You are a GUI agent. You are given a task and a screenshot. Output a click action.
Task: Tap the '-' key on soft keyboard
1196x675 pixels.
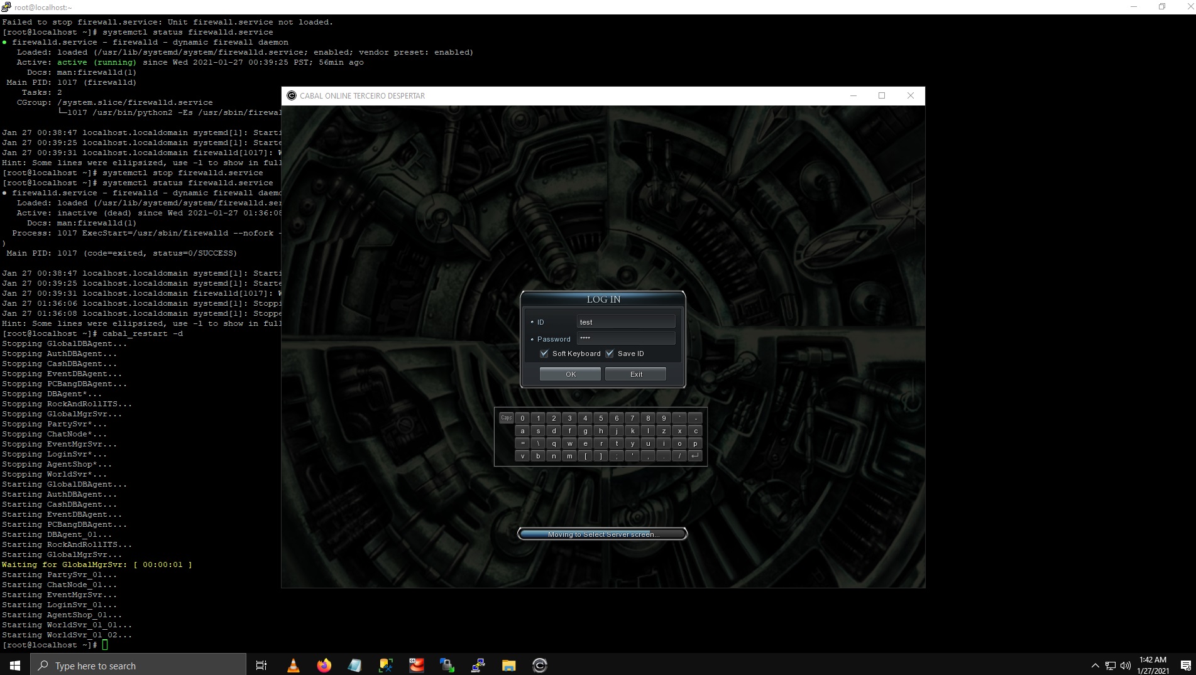(x=695, y=418)
